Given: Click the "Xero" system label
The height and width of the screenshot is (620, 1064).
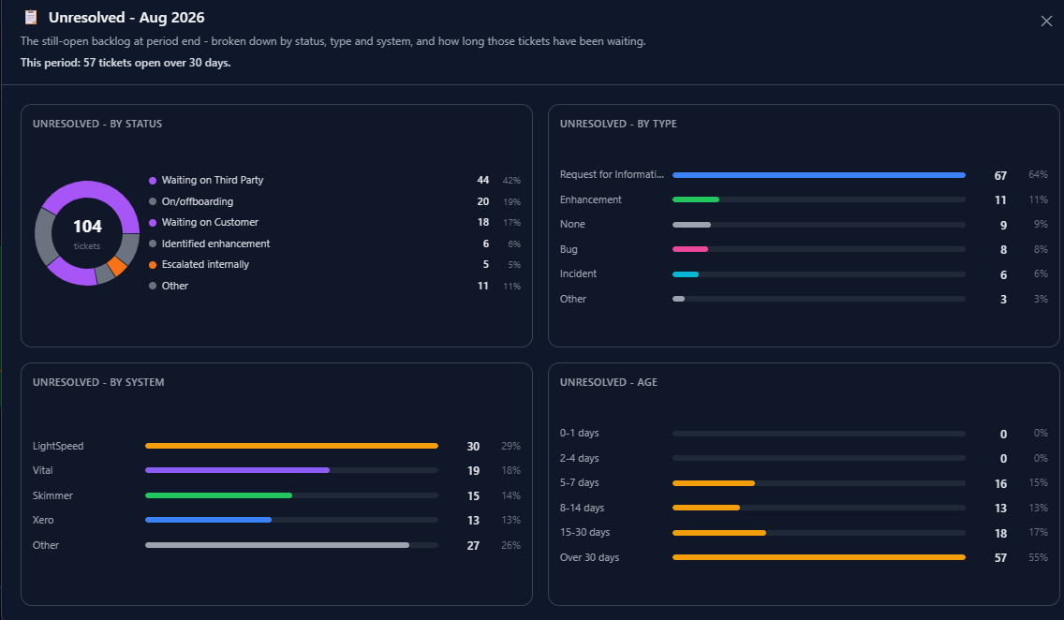Looking at the screenshot, I should (x=43, y=520).
